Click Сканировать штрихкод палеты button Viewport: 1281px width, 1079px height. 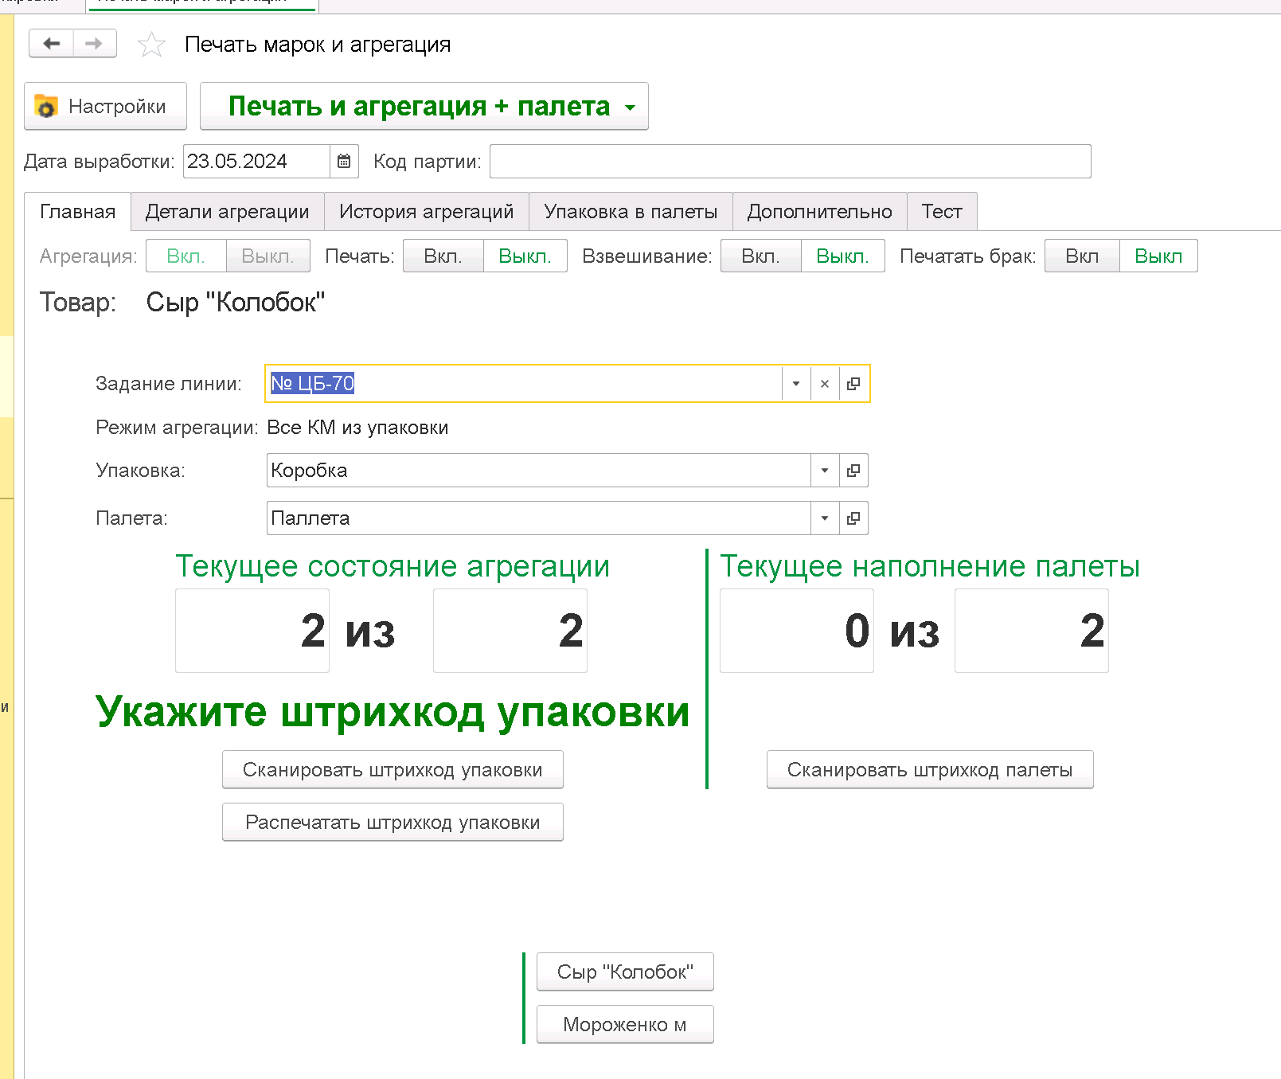pos(930,770)
